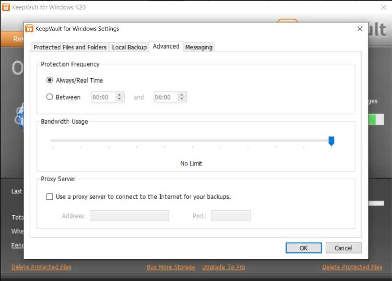Screen dimensions: 392x281
Task: Decrease the 00:00 start time value
Action: click(120, 99)
